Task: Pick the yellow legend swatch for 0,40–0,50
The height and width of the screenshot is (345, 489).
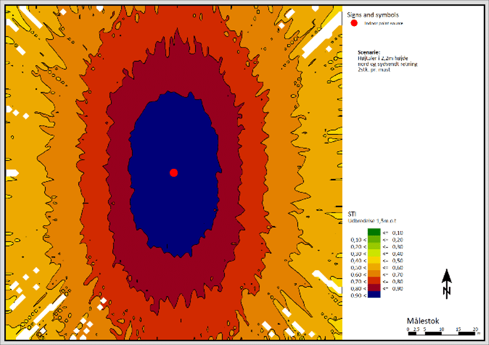Action: point(373,260)
